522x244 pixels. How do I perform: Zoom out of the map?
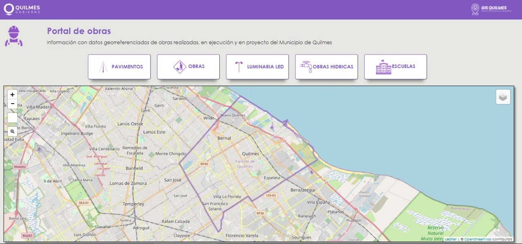tap(13, 104)
